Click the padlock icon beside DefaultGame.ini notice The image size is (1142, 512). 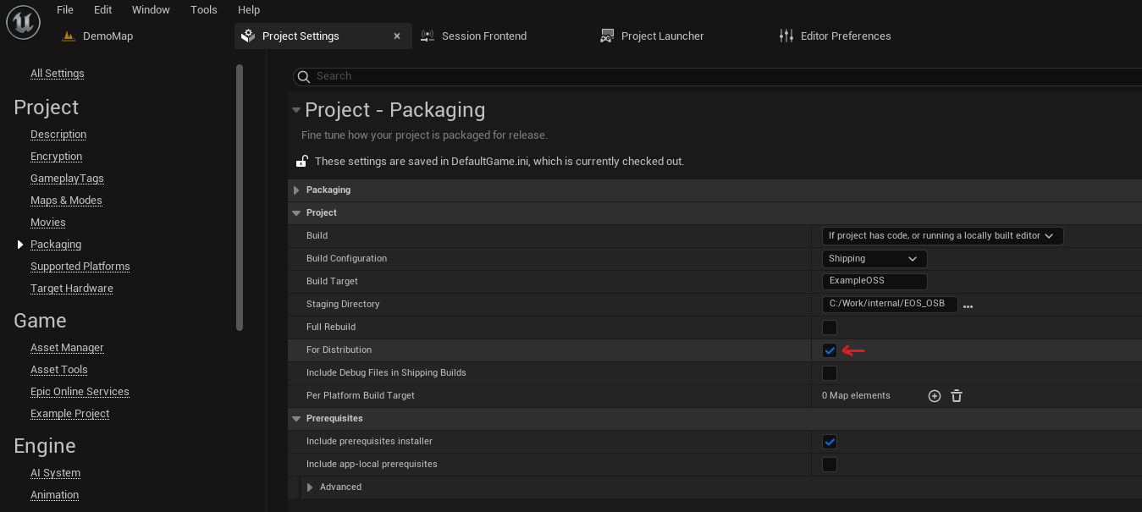pyautogui.click(x=301, y=161)
